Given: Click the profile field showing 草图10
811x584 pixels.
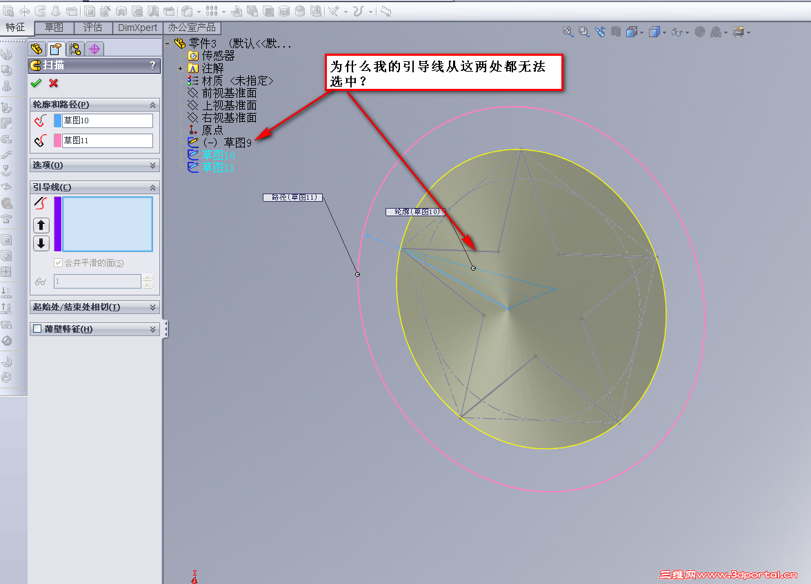Looking at the screenshot, I should coord(108,121).
